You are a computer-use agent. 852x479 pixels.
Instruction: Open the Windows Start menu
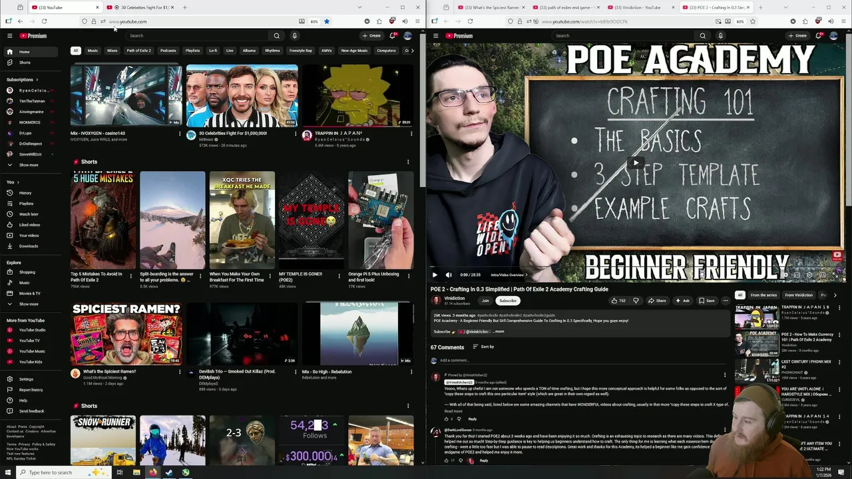(x=8, y=472)
